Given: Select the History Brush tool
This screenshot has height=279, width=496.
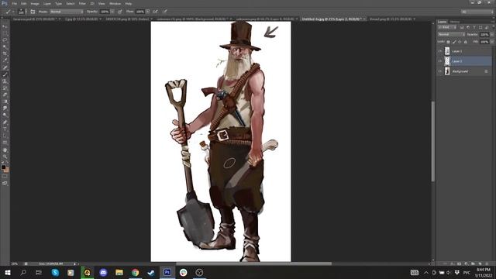Looking at the screenshot, I should (5, 88).
